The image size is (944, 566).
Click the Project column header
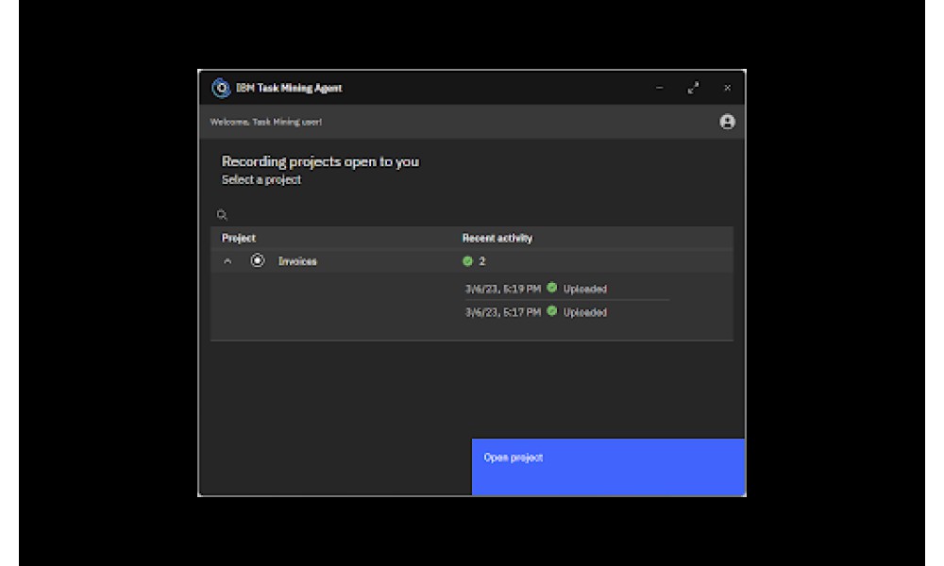(239, 238)
